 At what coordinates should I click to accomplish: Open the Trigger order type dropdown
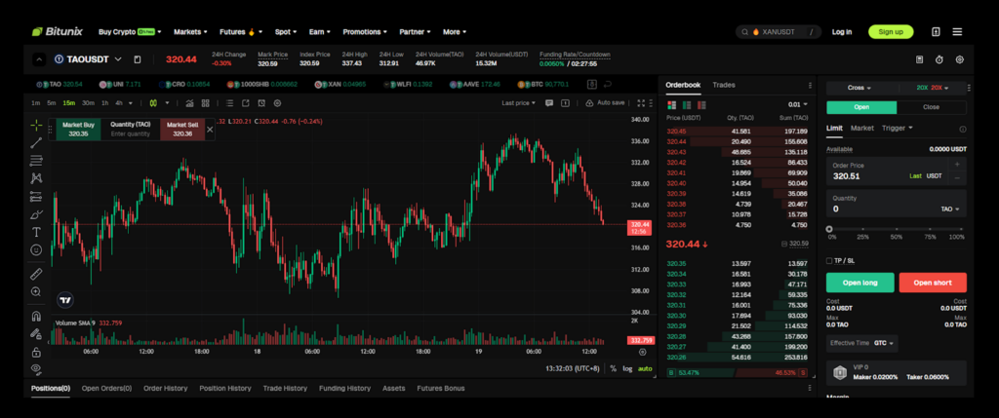898,128
